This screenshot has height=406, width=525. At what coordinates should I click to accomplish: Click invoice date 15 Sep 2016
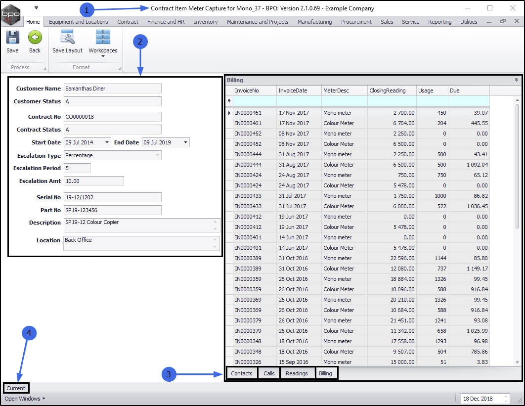299,362
